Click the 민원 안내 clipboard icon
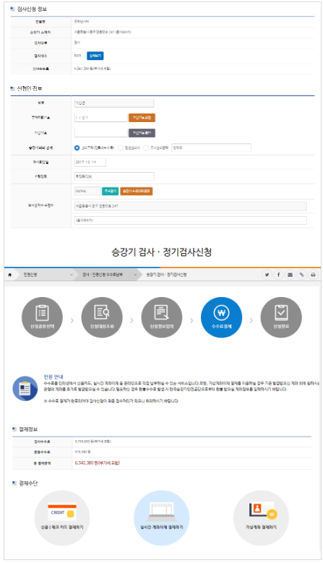This screenshot has height=563, width=323. coord(25,388)
